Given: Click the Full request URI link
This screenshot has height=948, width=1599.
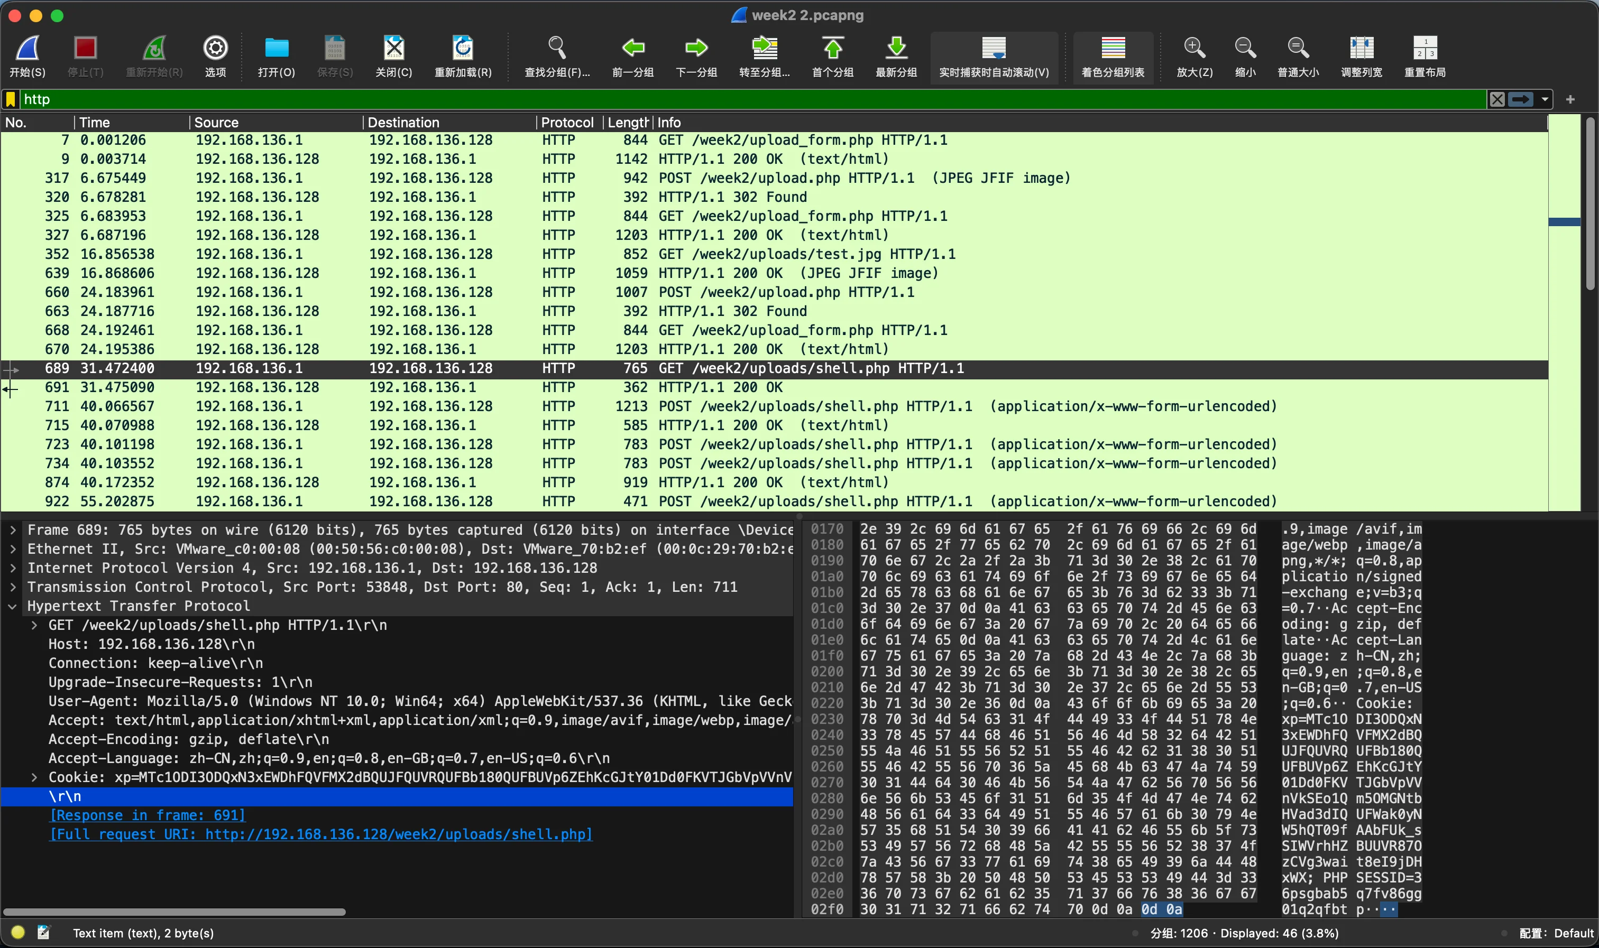Looking at the screenshot, I should click(321, 834).
